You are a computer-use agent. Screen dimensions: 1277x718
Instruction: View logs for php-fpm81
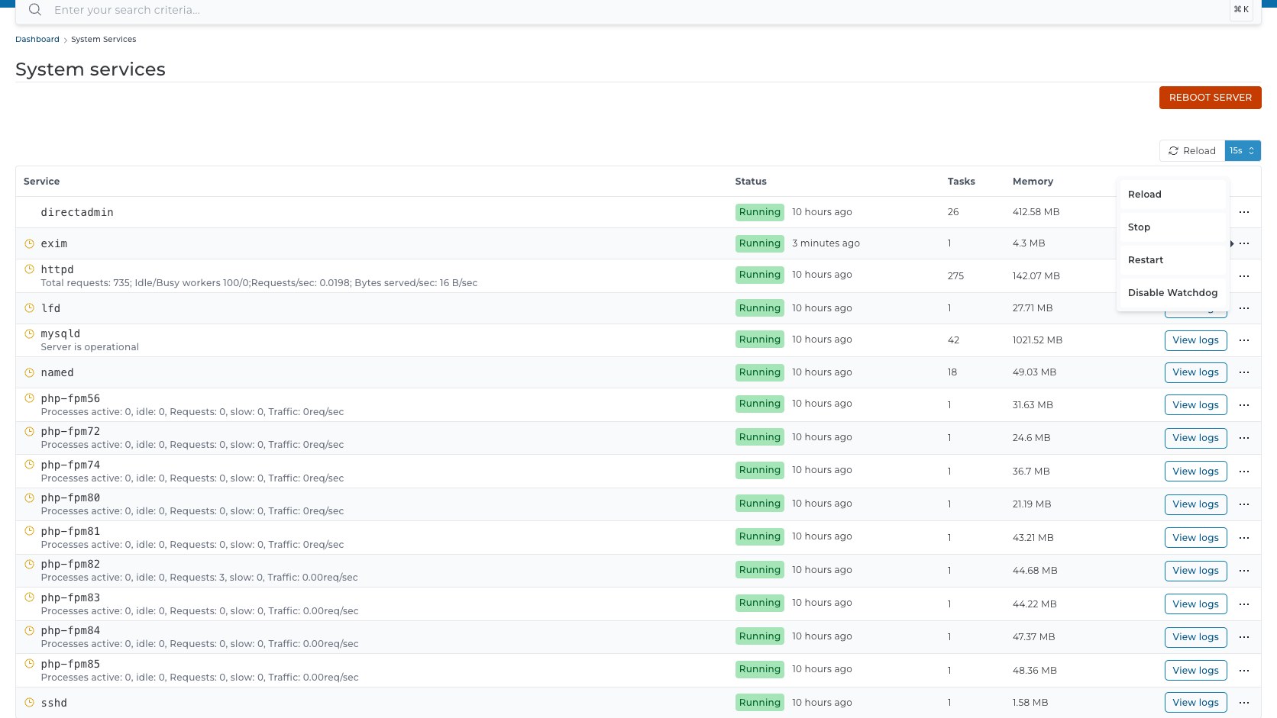(1195, 538)
